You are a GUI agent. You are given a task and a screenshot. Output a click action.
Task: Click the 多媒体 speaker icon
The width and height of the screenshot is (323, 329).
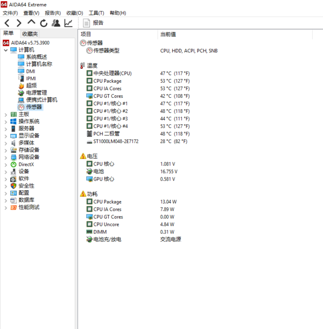pyautogui.click(x=13, y=143)
